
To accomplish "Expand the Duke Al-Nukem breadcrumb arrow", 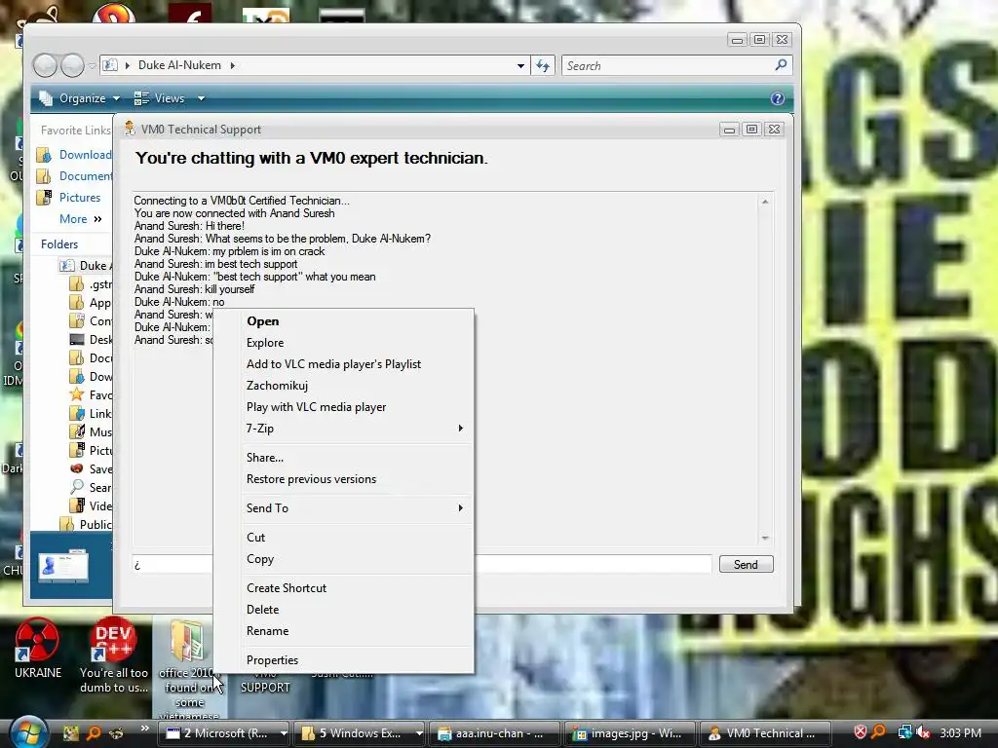I will [x=232, y=65].
